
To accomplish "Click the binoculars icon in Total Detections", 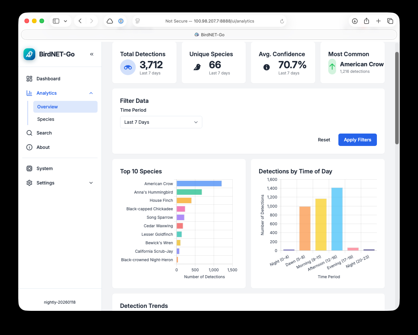I will pos(128,67).
